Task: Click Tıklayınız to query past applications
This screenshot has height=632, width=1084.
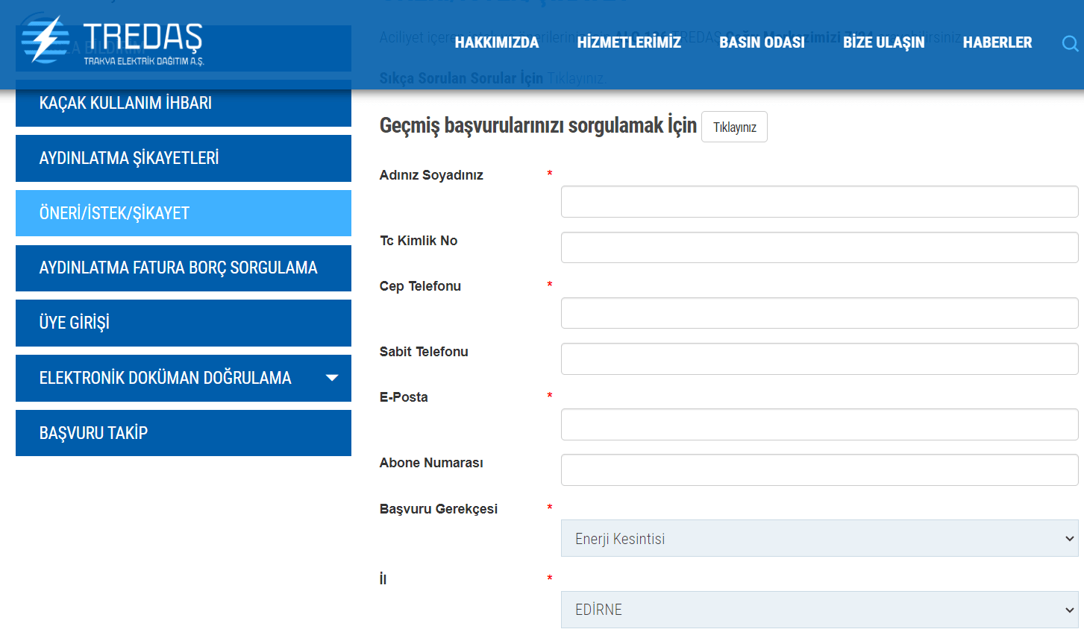Action: [734, 126]
